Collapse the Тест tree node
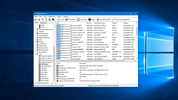The width and height of the screenshot is (178, 100). [x=35, y=54]
